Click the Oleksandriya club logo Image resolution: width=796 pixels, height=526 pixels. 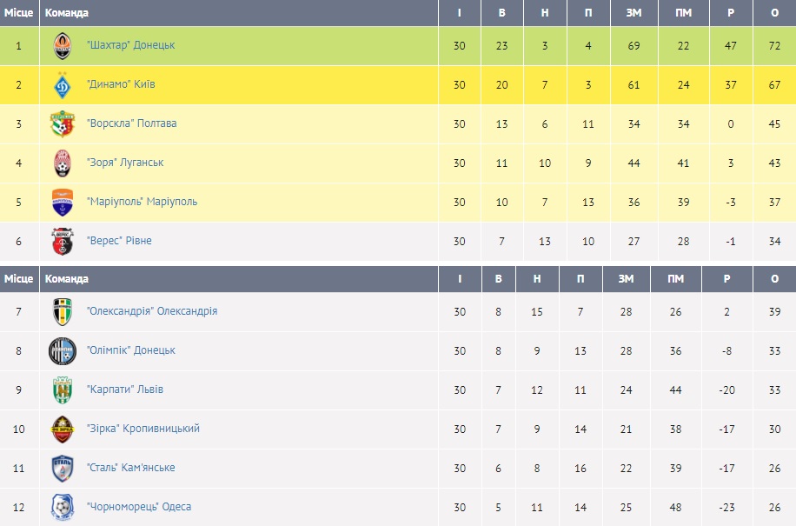click(x=63, y=311)
